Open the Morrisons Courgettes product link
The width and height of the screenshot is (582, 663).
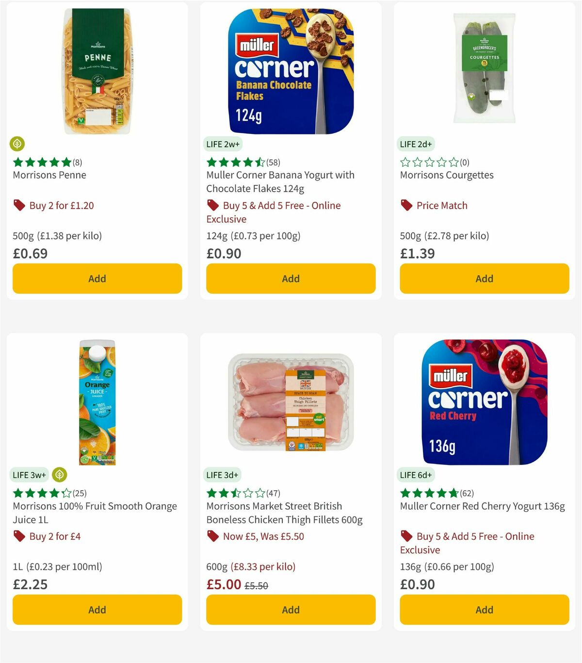446,175
